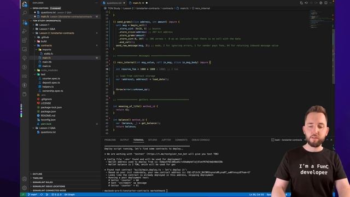Open .gitignore in the file tree
350x197 pixels.
coord(46,99)
